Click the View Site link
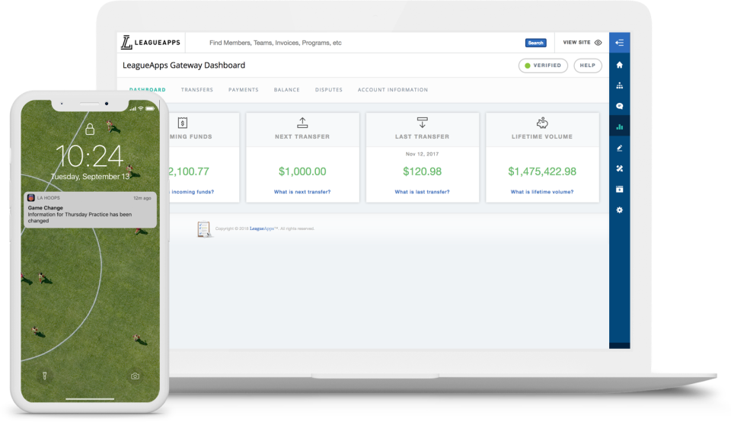This screenshot has height=422, width=731. point(576,43)
